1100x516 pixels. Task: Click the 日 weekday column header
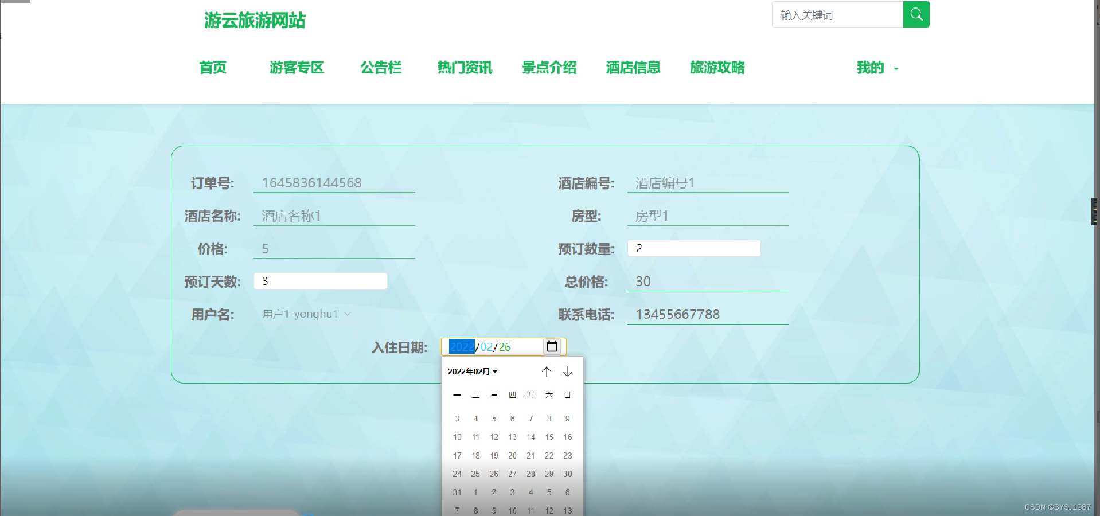pos(568,395)
